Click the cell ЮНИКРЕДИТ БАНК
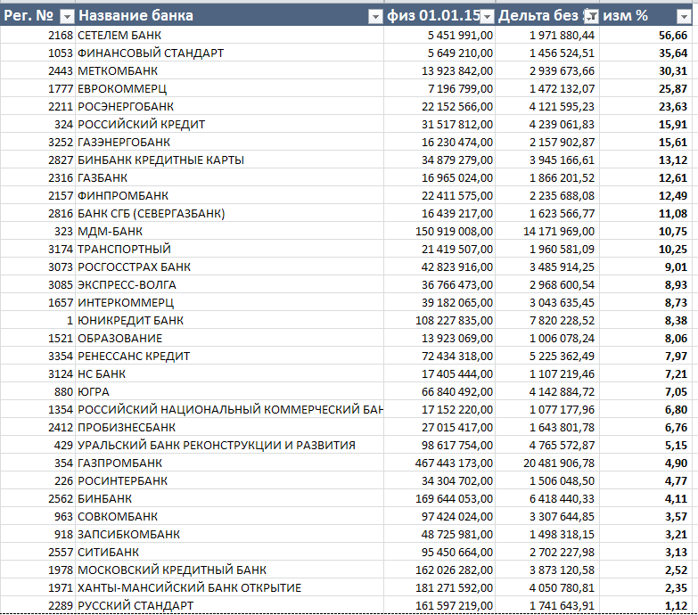 point(229,320)
